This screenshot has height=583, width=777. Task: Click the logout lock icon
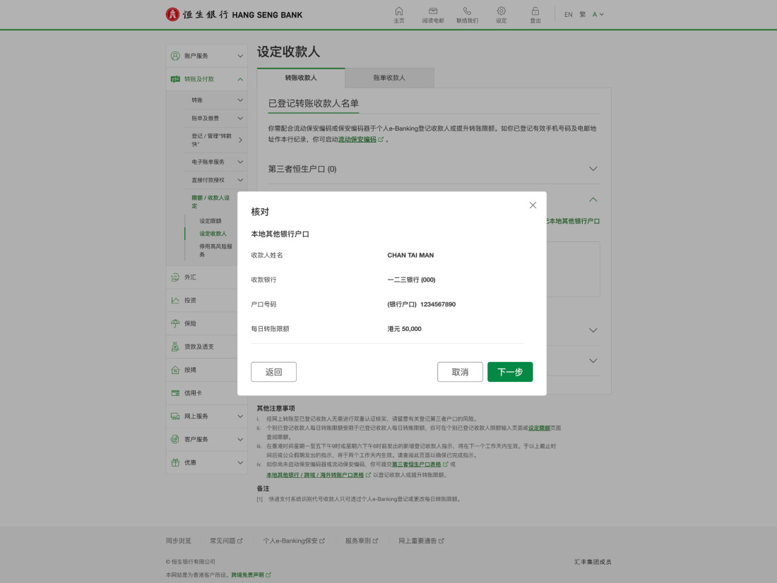(x=535, y=11)
